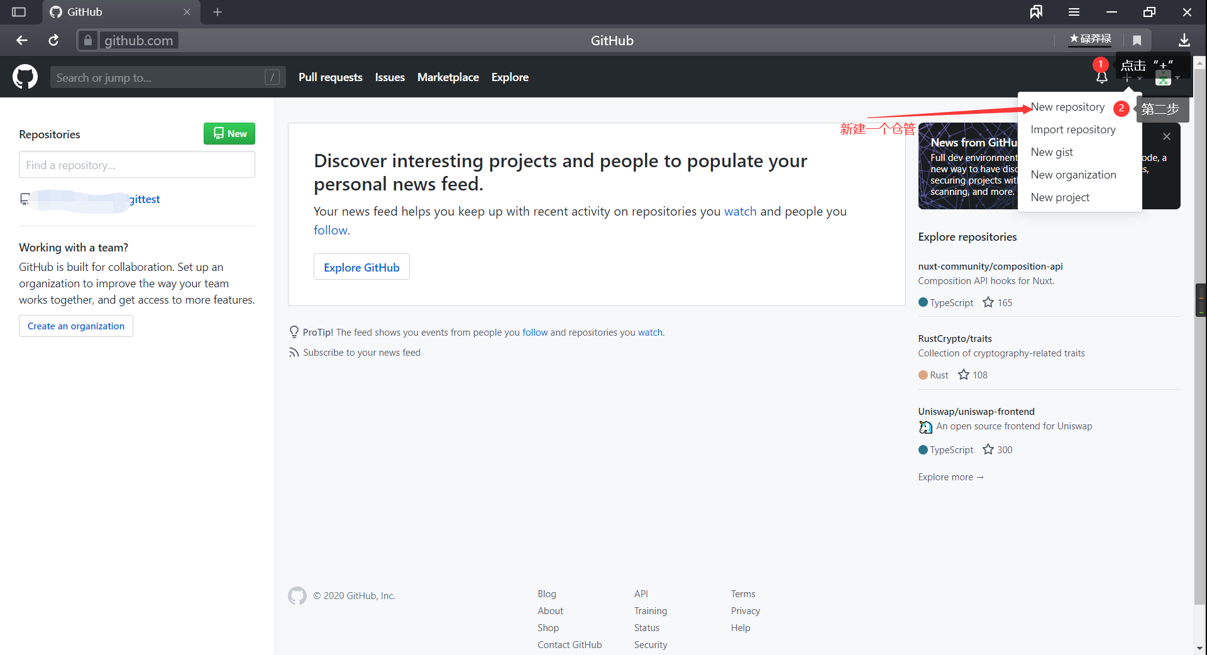The image size is (1207, 655).
Task: Open the Shop footer link
Action: tap(548, 628)
